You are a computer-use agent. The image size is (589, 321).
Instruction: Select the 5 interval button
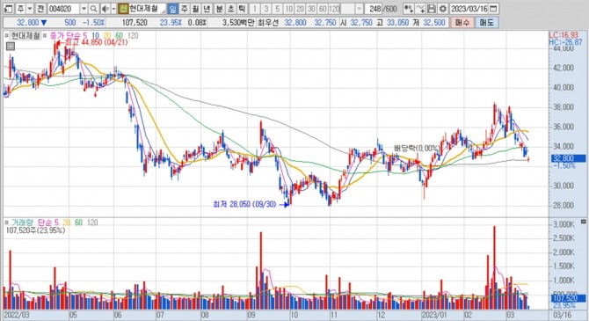[277, 9]
